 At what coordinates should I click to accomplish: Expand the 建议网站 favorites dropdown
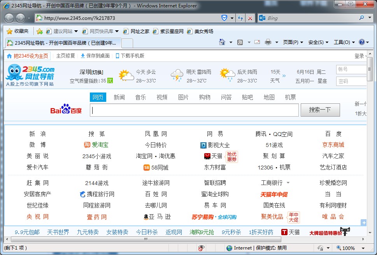[x=76, y=31]
